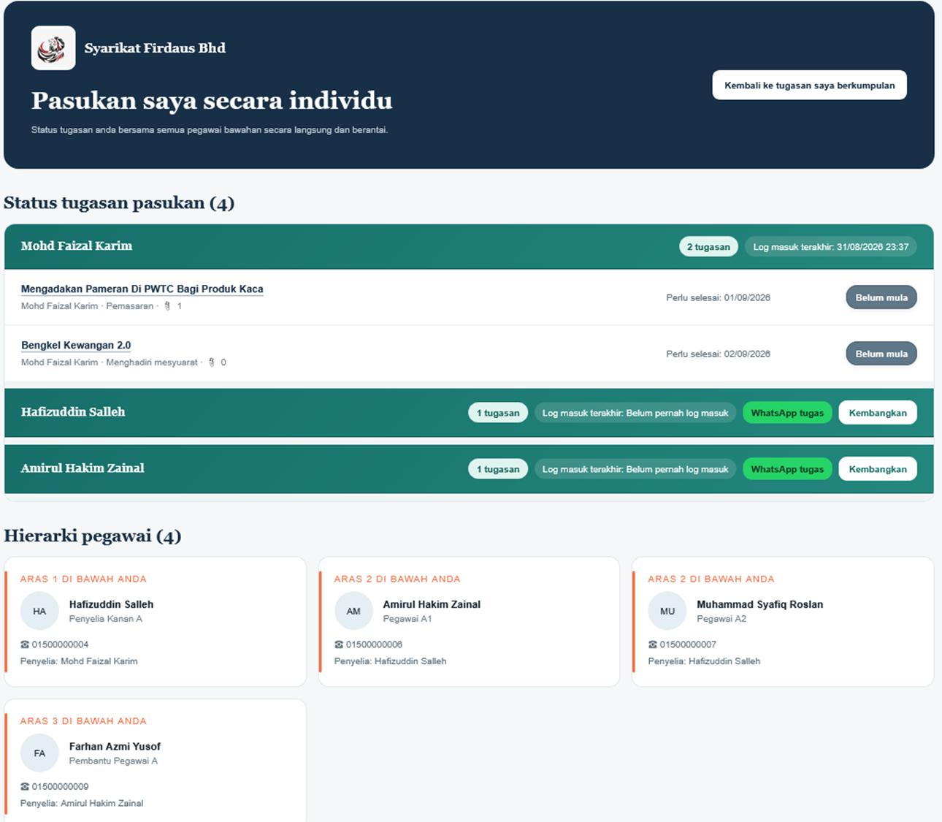Click the phone icon beside 01500000009
This screenshot has width=942, height=822.
[25, 786]
